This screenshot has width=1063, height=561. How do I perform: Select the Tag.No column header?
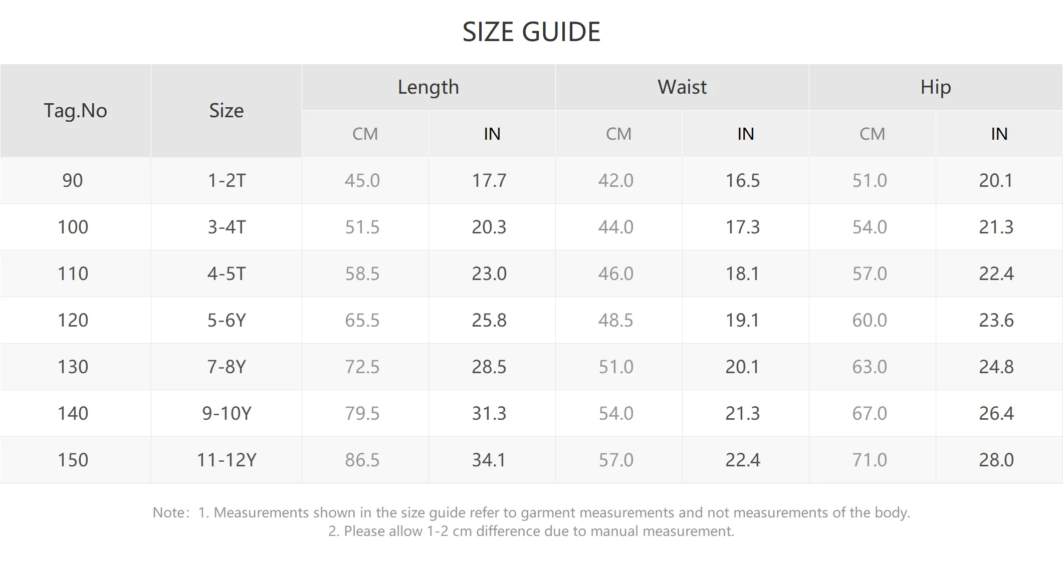pos(75,111)
